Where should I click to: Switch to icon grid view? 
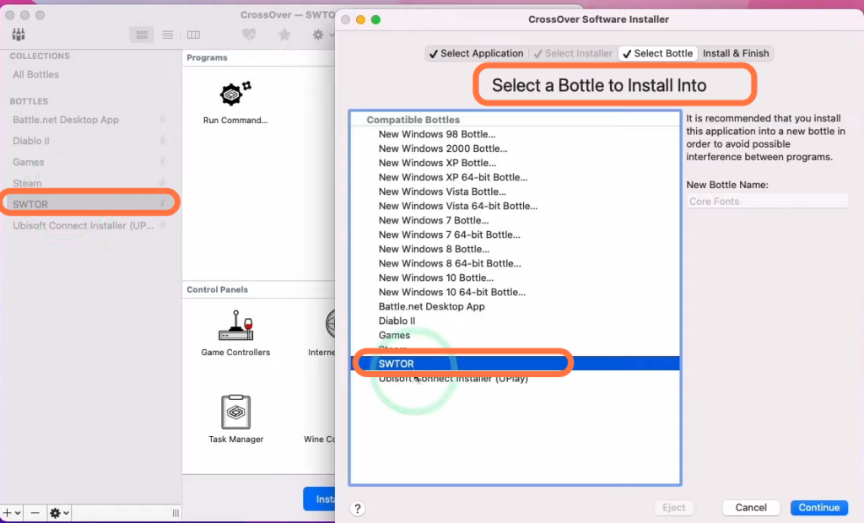point(142,35)
